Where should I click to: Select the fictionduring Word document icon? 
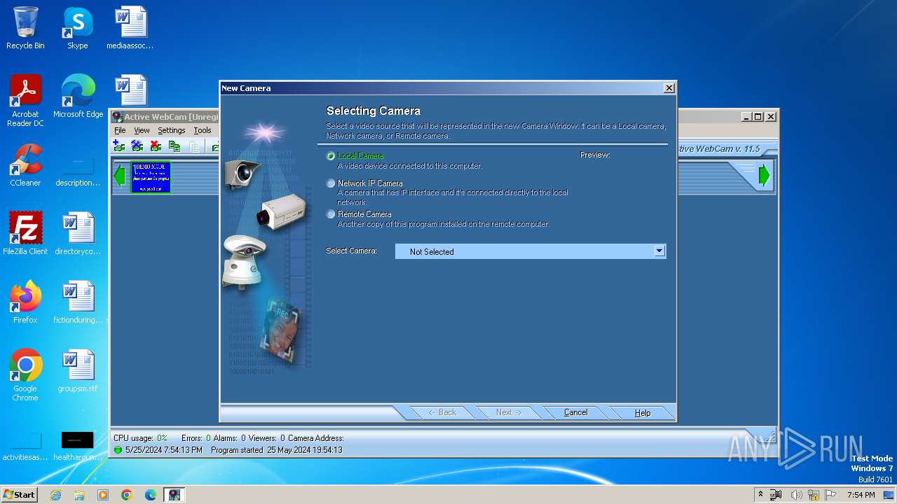78,302
